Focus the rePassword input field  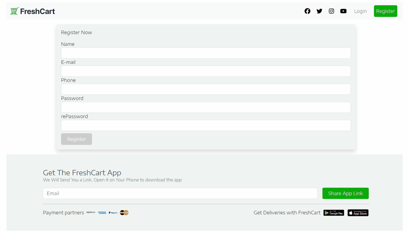(206, 125)
